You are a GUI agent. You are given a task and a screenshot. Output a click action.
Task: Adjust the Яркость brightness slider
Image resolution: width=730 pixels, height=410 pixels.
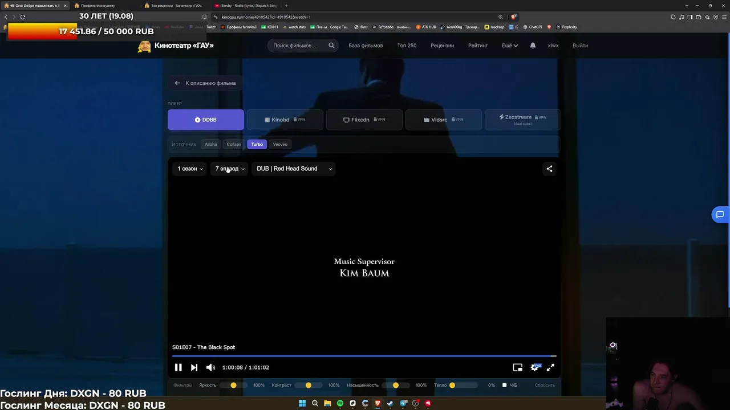pos(233,386)
